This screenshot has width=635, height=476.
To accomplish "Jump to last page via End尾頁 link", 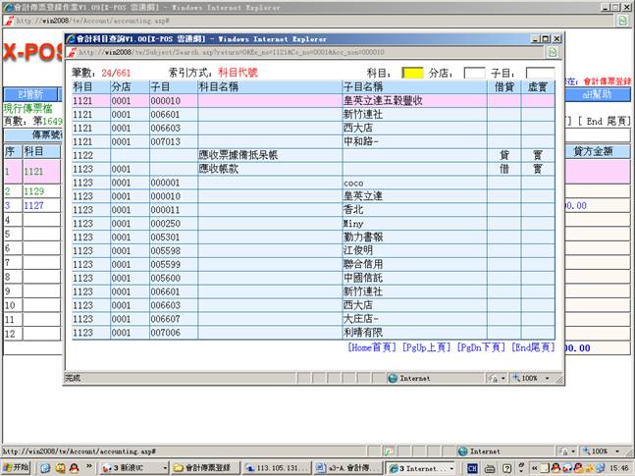I will (533, 347).
